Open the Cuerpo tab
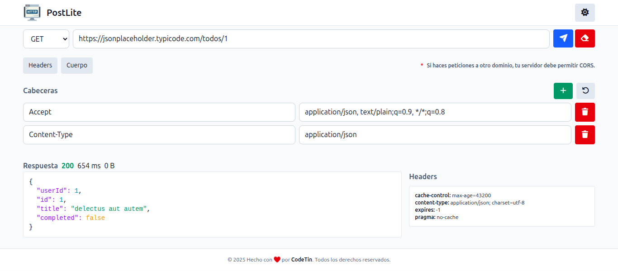Screen dimensions: 618x271 pyautogui.click(x=77, y=65)
